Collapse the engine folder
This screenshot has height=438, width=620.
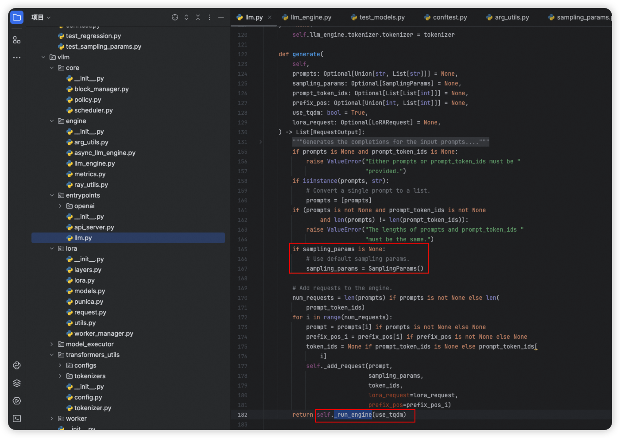[52, 121]
